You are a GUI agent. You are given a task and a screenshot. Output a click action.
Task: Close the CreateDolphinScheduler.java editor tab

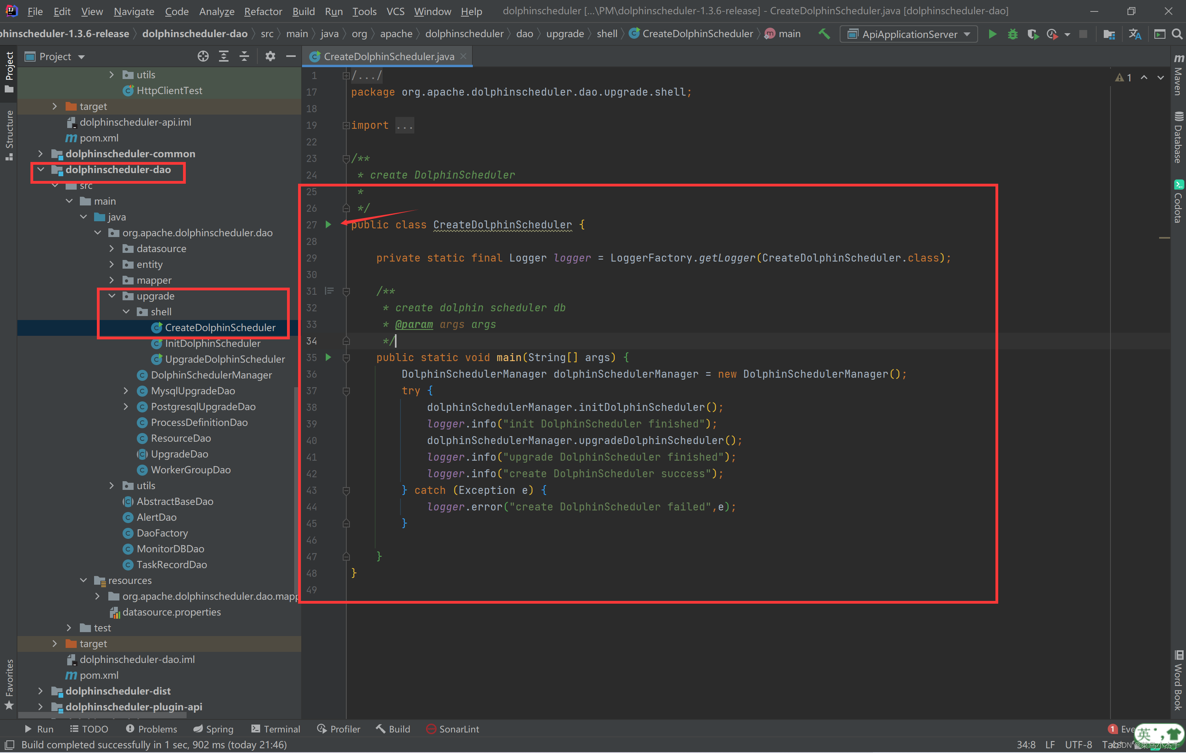[463, 56]
